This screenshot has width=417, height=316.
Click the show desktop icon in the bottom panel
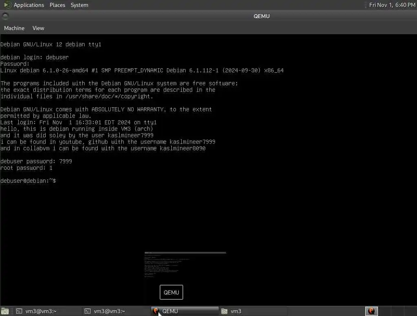(x=5, y=311)
